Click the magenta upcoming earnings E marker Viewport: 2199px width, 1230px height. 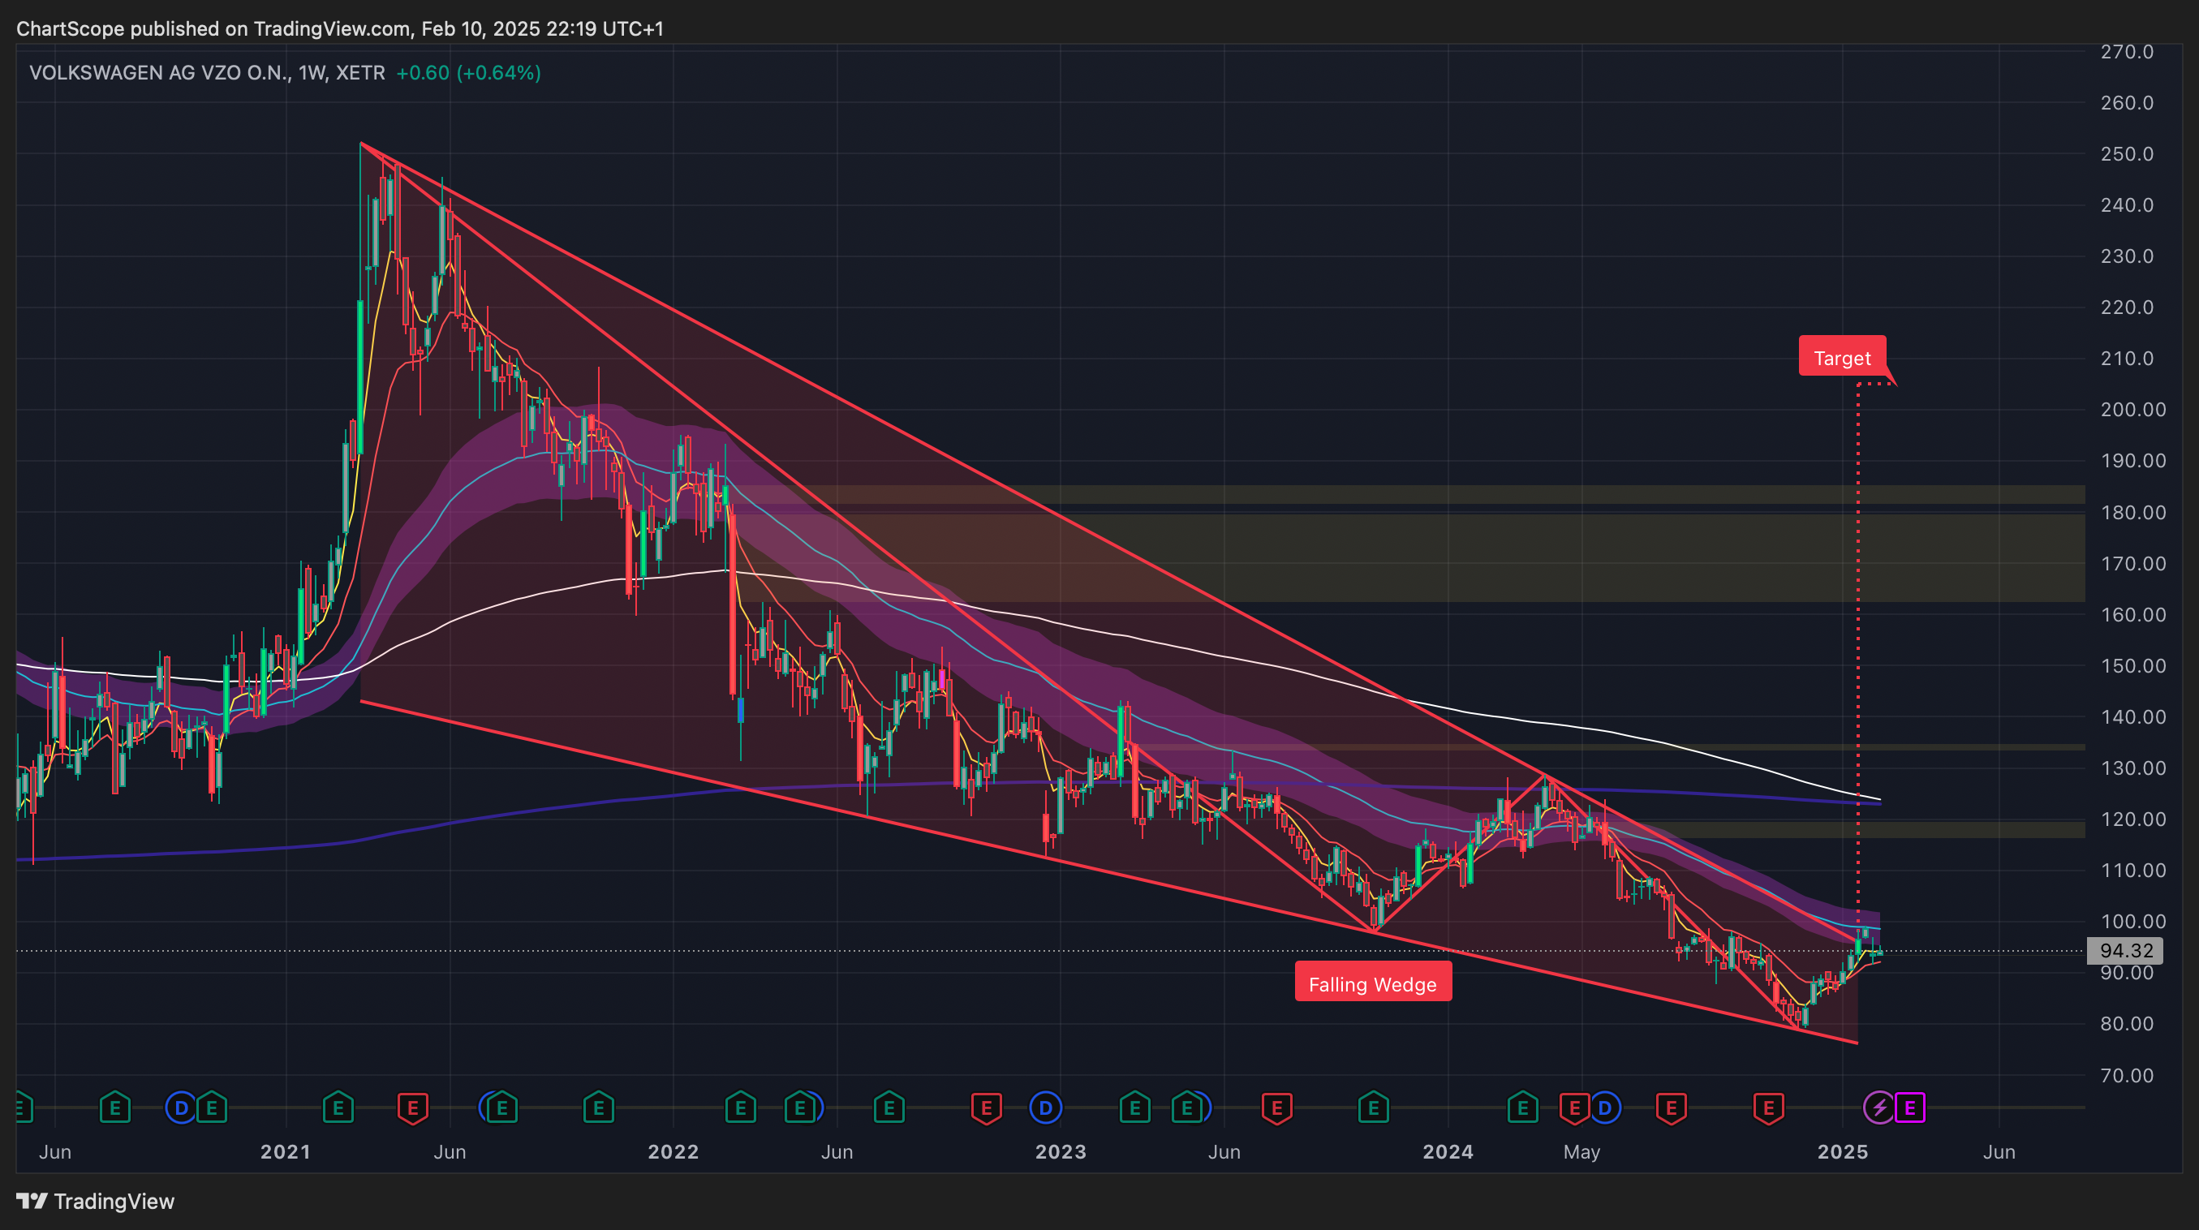coord(1909,1108)
